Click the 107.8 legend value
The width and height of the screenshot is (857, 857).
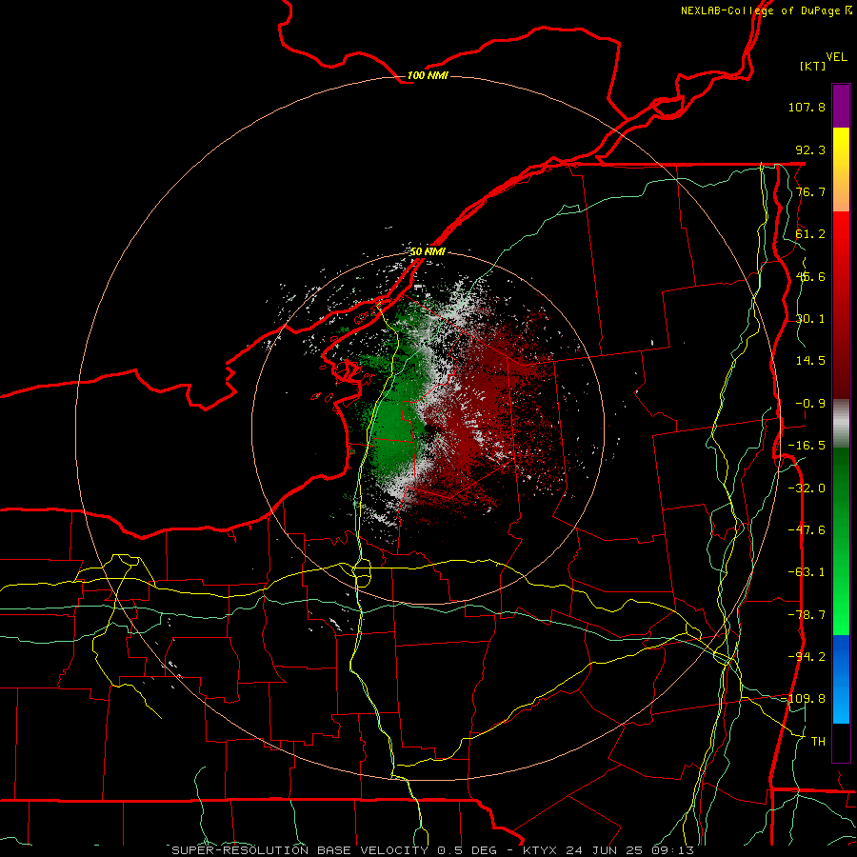click(807, 107)
